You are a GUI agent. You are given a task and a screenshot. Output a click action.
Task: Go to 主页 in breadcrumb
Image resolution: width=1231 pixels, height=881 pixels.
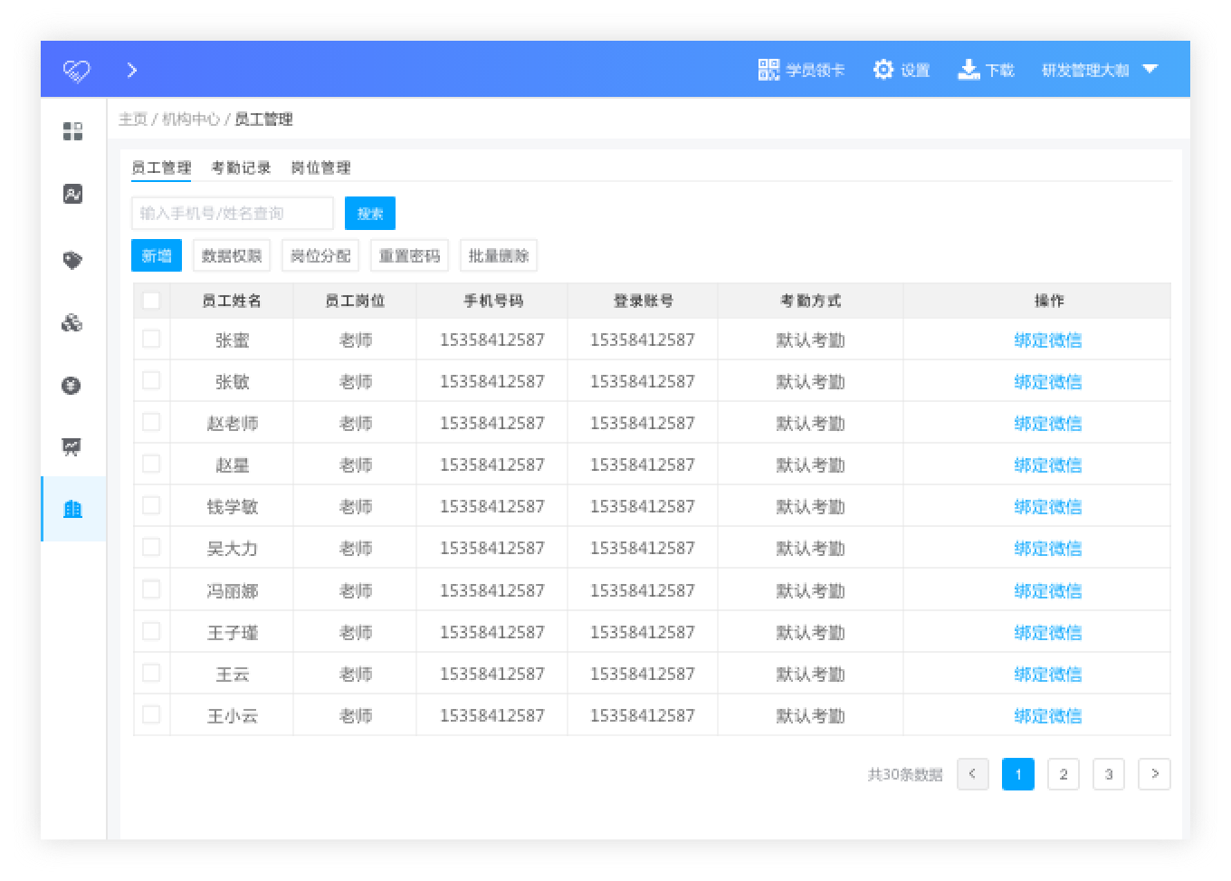point(133,120)
